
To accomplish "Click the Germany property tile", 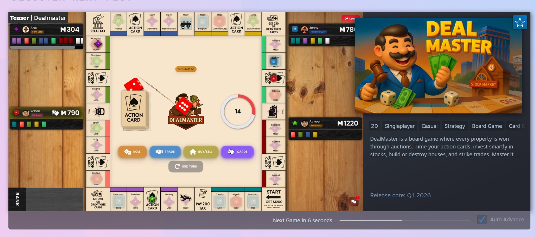I will [x=152, y=24].
